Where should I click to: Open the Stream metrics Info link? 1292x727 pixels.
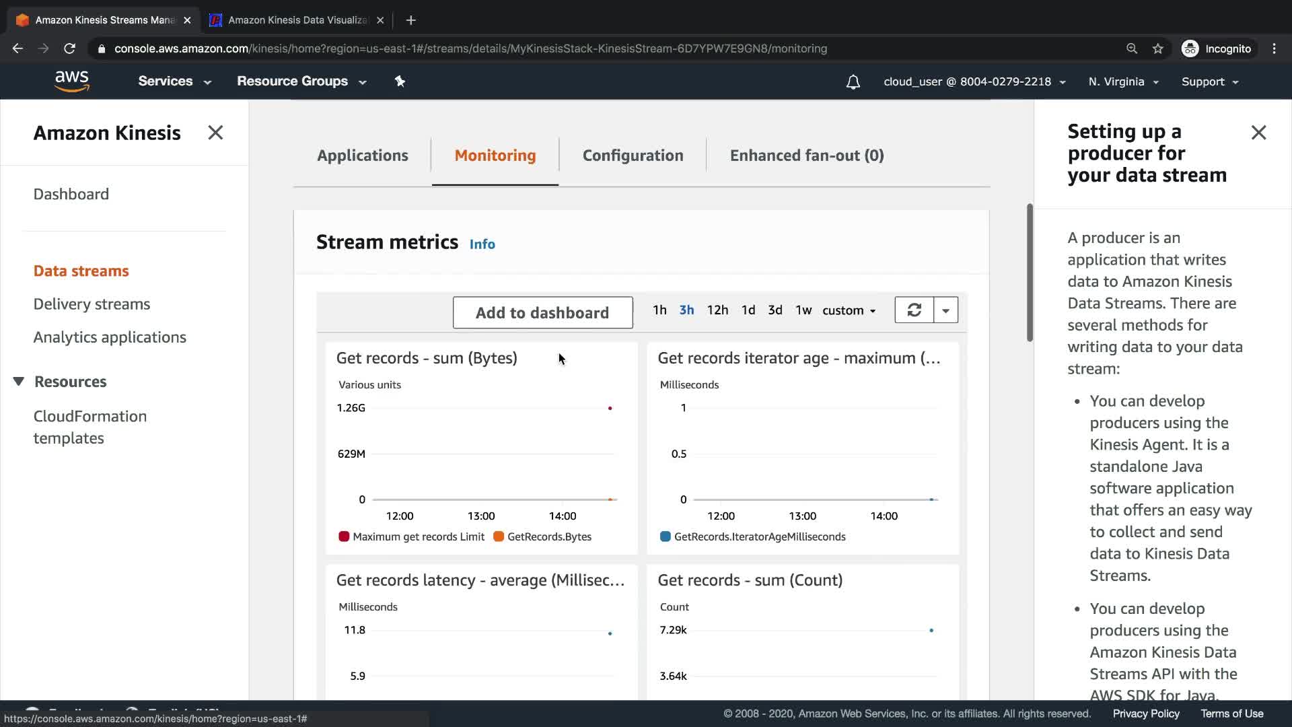[482, 244]
